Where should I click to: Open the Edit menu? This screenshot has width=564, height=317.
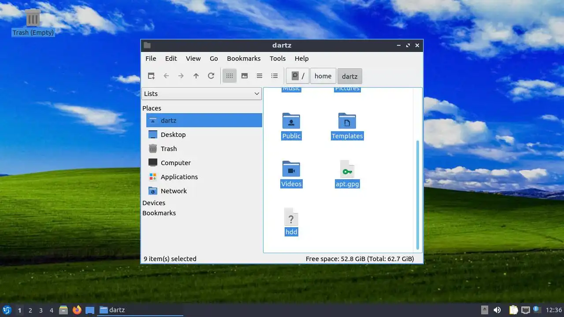(171, 59)
